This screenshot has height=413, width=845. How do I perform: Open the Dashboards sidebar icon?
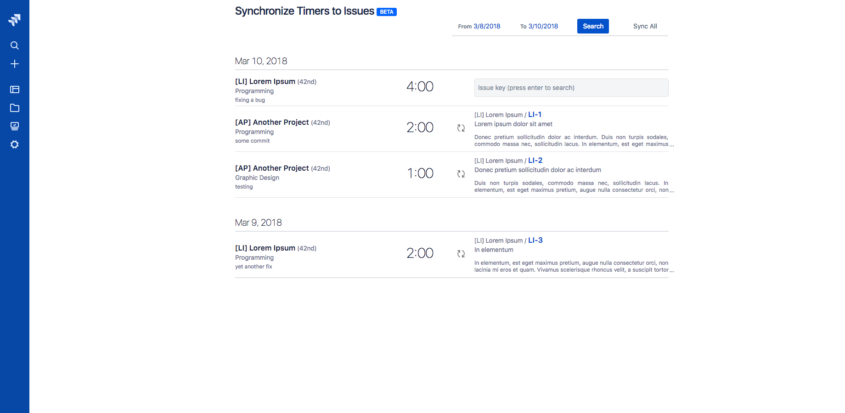(15, 89)
